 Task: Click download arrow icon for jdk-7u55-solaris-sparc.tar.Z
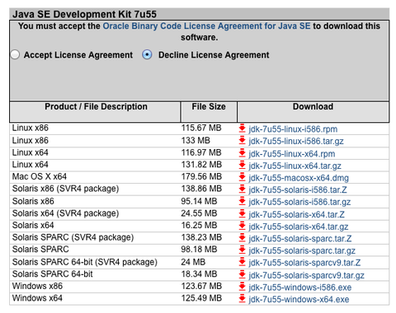[242, 238]
